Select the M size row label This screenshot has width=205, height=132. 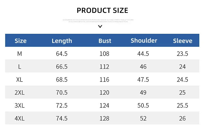point(19,54)
